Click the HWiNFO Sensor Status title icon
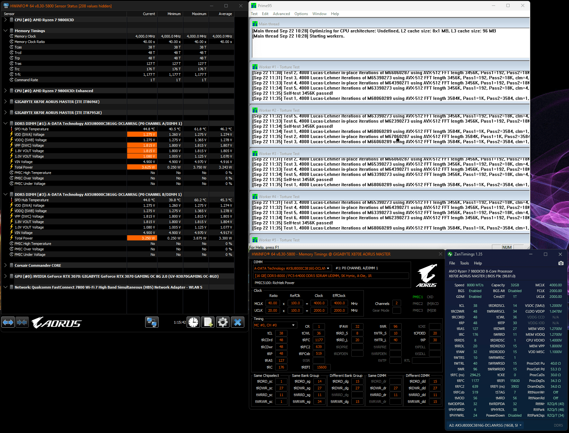This screenshot has width=569, height=433. pyautogui.click(x=6, y=6)
